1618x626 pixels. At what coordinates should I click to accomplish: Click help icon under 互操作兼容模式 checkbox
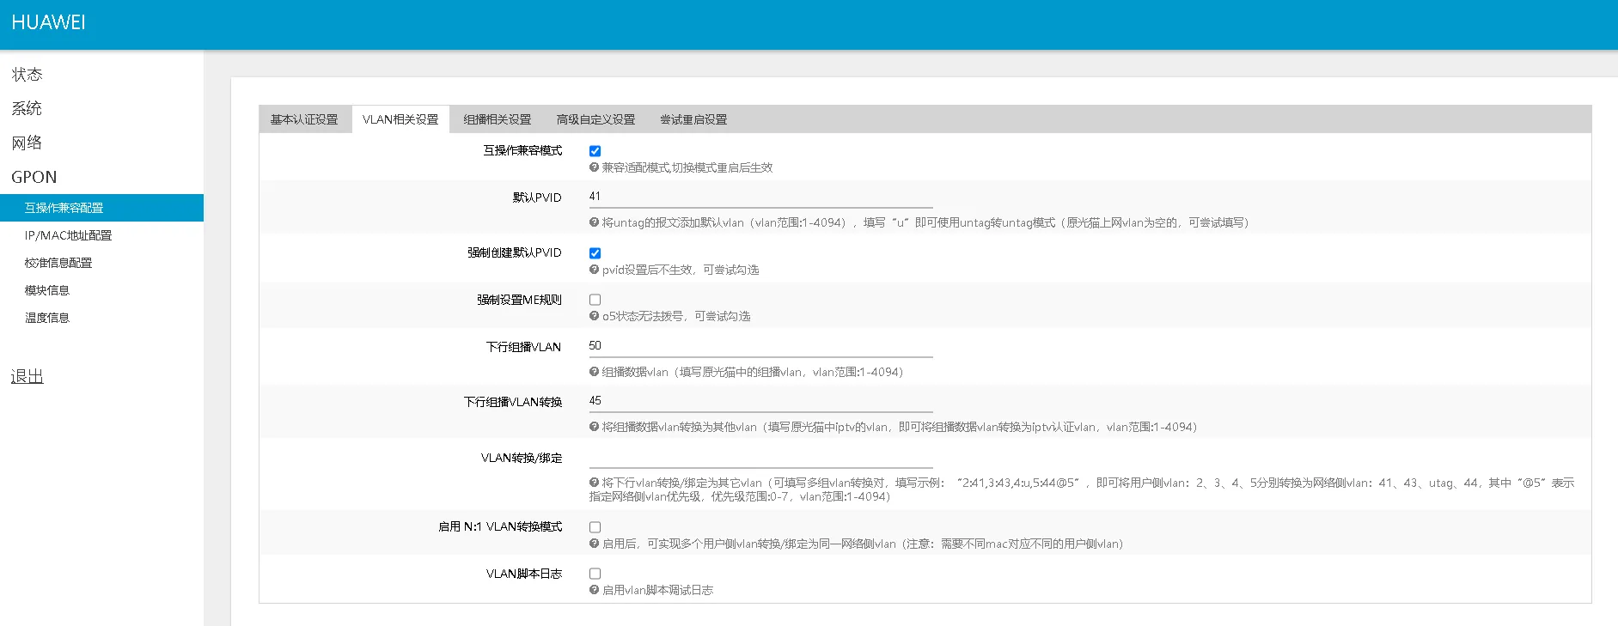(594, 168)
